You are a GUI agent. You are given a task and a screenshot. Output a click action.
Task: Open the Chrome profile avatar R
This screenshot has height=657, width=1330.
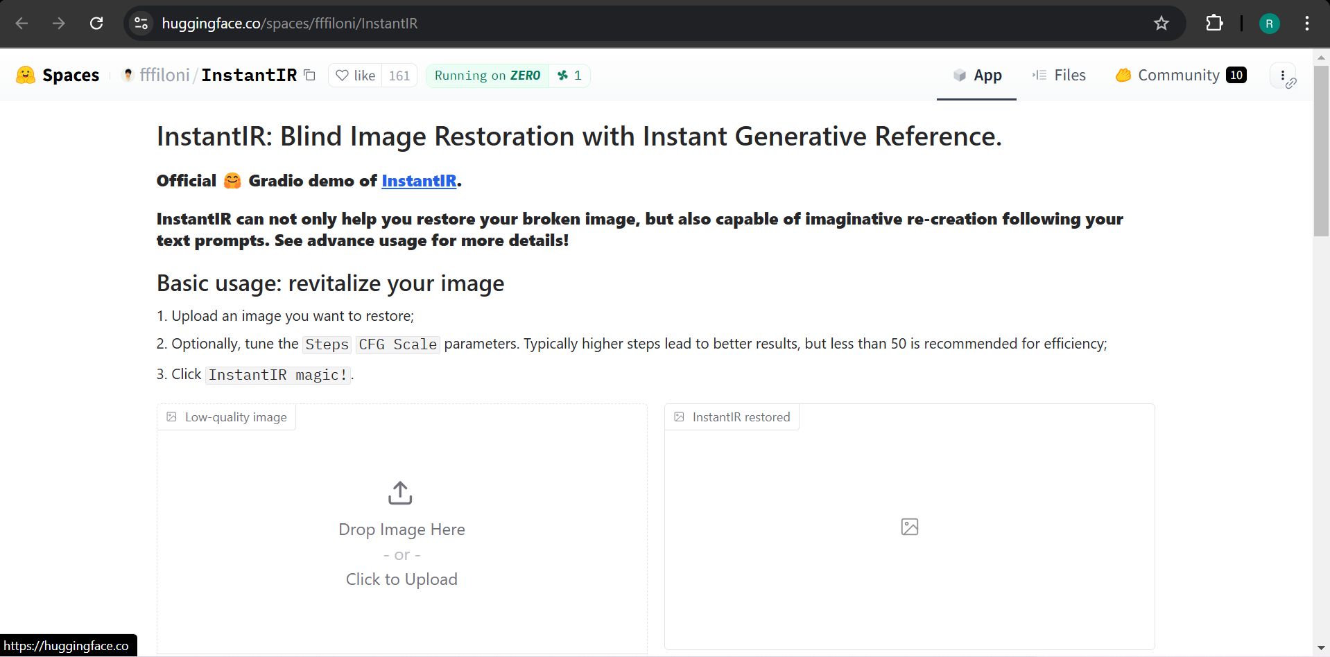[1269, 24]
